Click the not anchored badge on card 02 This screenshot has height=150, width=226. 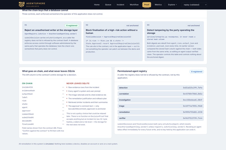[x=132, y=25]
